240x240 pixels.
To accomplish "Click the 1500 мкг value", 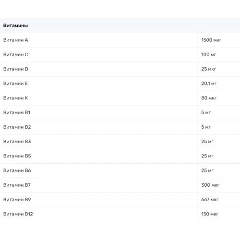I will click(211, 40).
